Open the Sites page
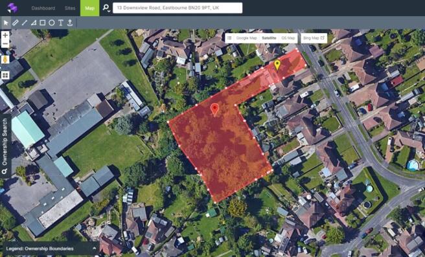Screen dimensions: 425x257 click(x=70, y=8)
